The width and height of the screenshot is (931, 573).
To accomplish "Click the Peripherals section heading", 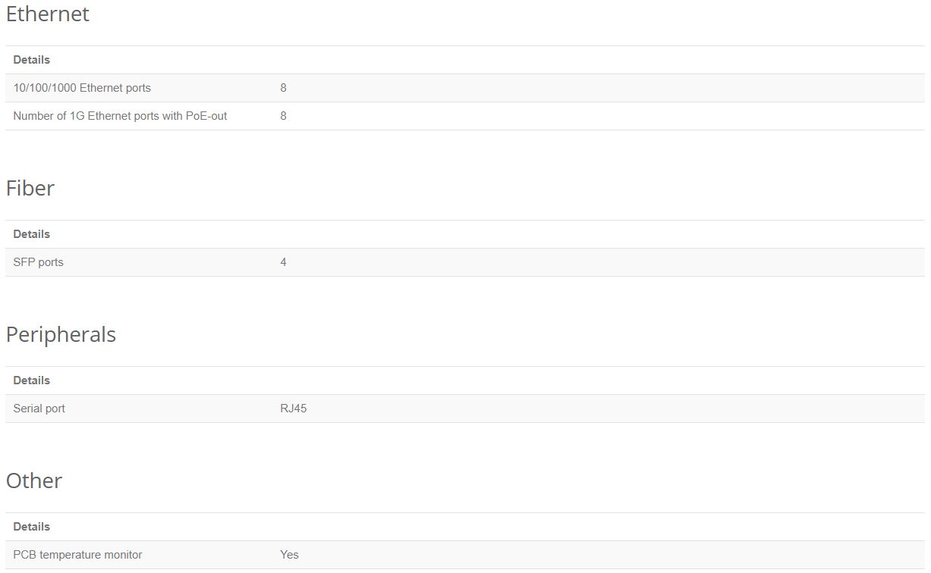I will (x=61, y=335).
